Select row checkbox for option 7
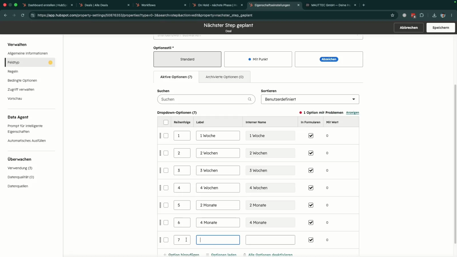Screen dimensions: 457x257 [166, 240]
